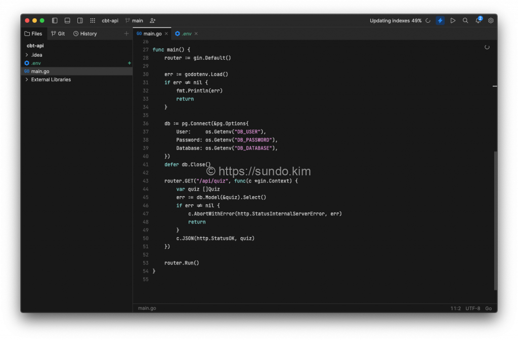
Task: Click the editor vertical scrollbar
Action: click(x=495, y=220)
